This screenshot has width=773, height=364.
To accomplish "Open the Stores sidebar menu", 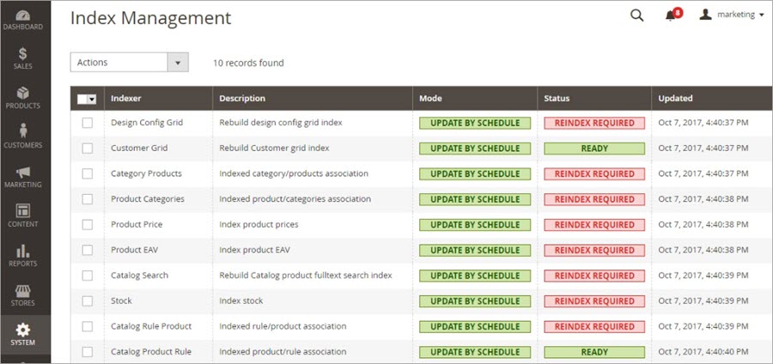I will 23,294.
